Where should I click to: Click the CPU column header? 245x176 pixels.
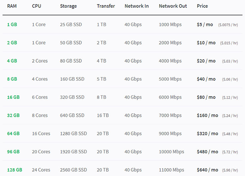point(36,6)
